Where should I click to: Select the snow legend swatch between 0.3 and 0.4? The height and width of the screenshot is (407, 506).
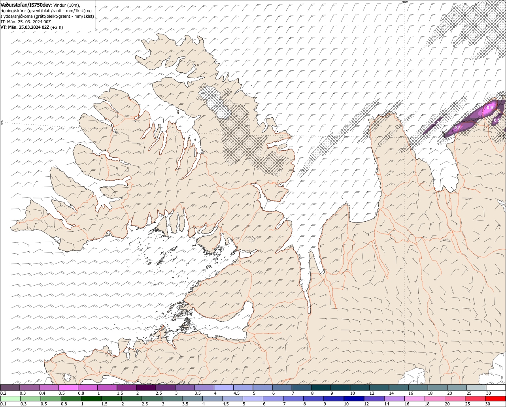29,388
